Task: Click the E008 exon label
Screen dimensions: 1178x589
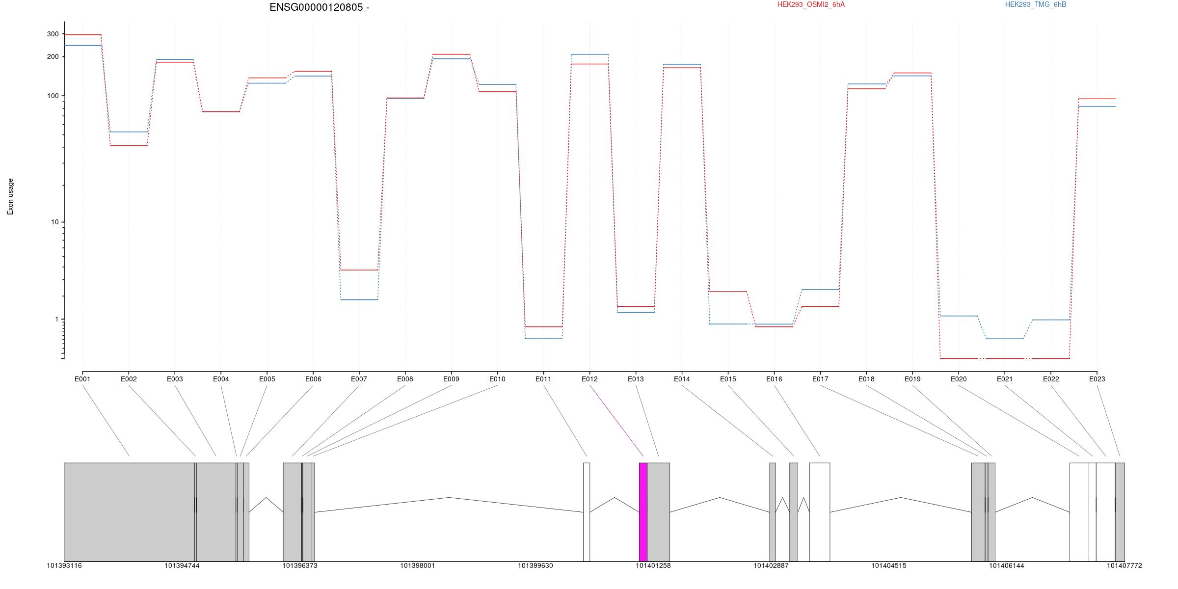Action: point(405,379)
